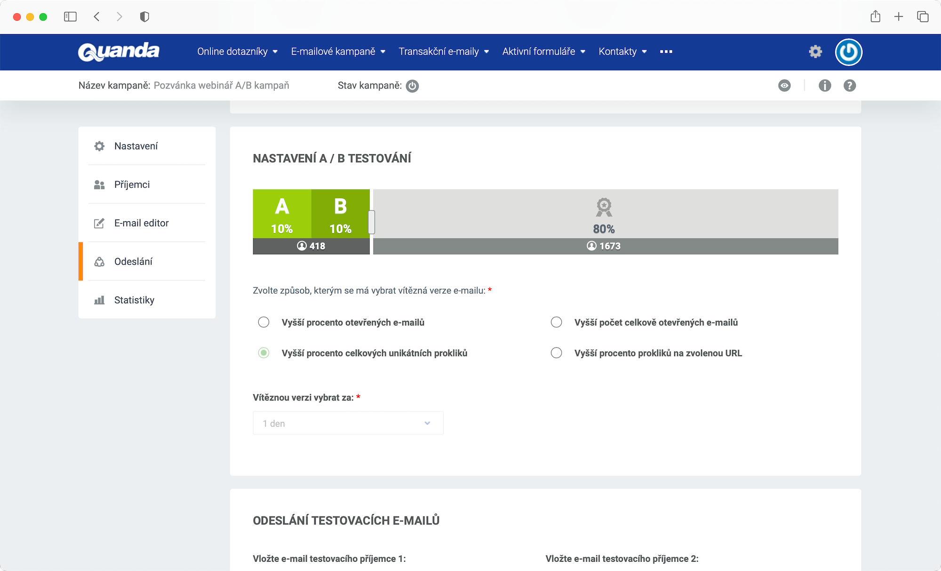Toggle the Stav kampaně power icon

coord(412,86)
